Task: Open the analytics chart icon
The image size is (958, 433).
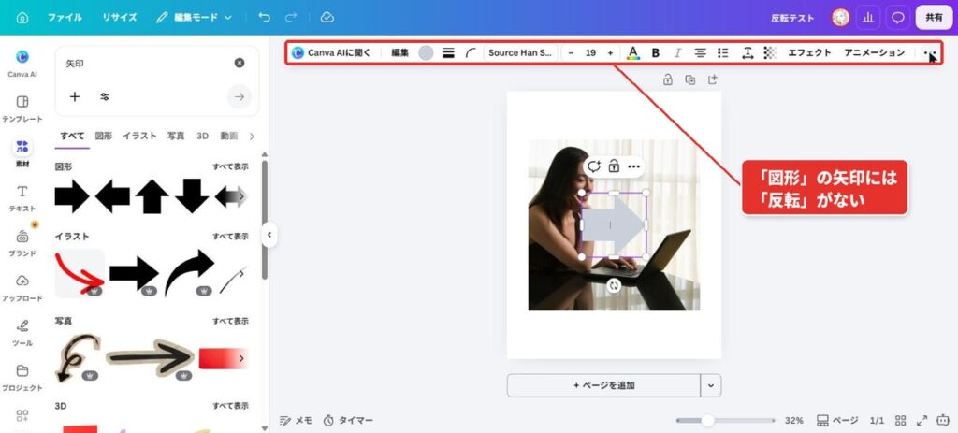Action: pos(867,18)
